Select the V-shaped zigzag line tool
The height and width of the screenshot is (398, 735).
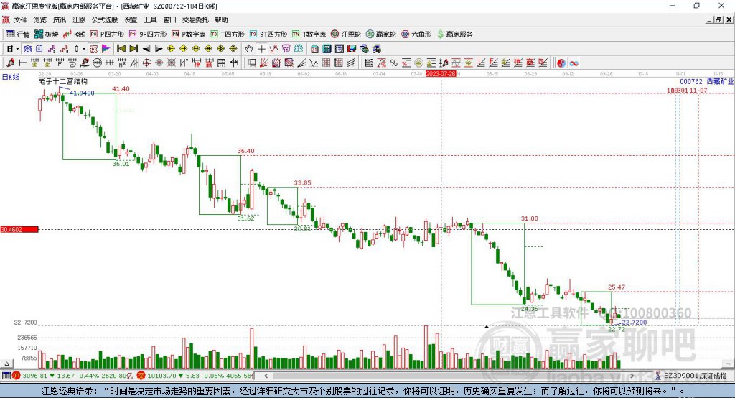(314, 63)
